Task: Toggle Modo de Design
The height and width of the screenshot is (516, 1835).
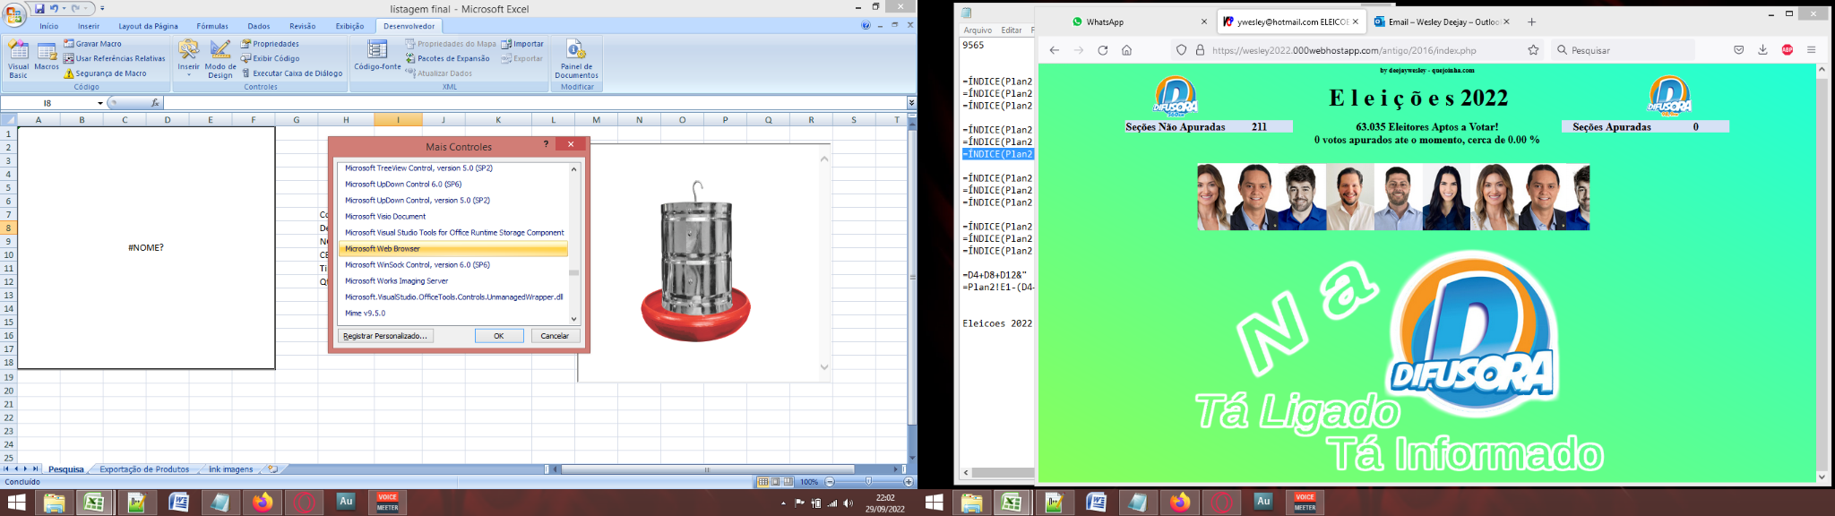Action: click(x=220, y=59)
